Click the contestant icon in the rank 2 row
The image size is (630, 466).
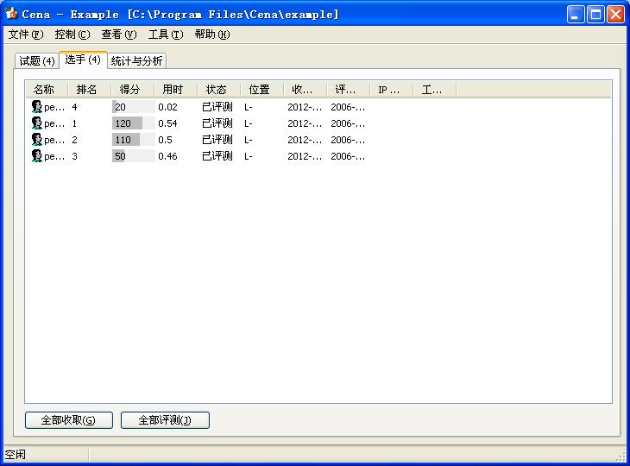37,140
